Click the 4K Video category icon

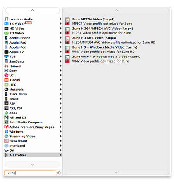pyautogui.click(x=6, y=24)
